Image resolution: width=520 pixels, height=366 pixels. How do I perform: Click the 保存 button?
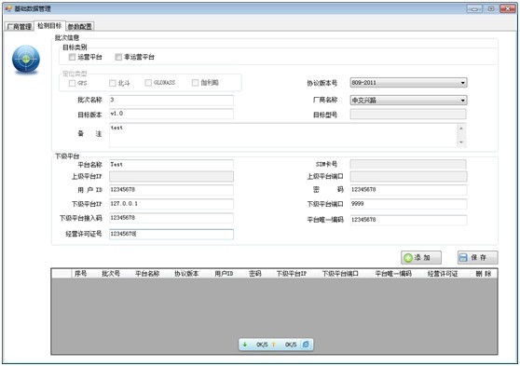pyautogui.click(x=477, y=258)
